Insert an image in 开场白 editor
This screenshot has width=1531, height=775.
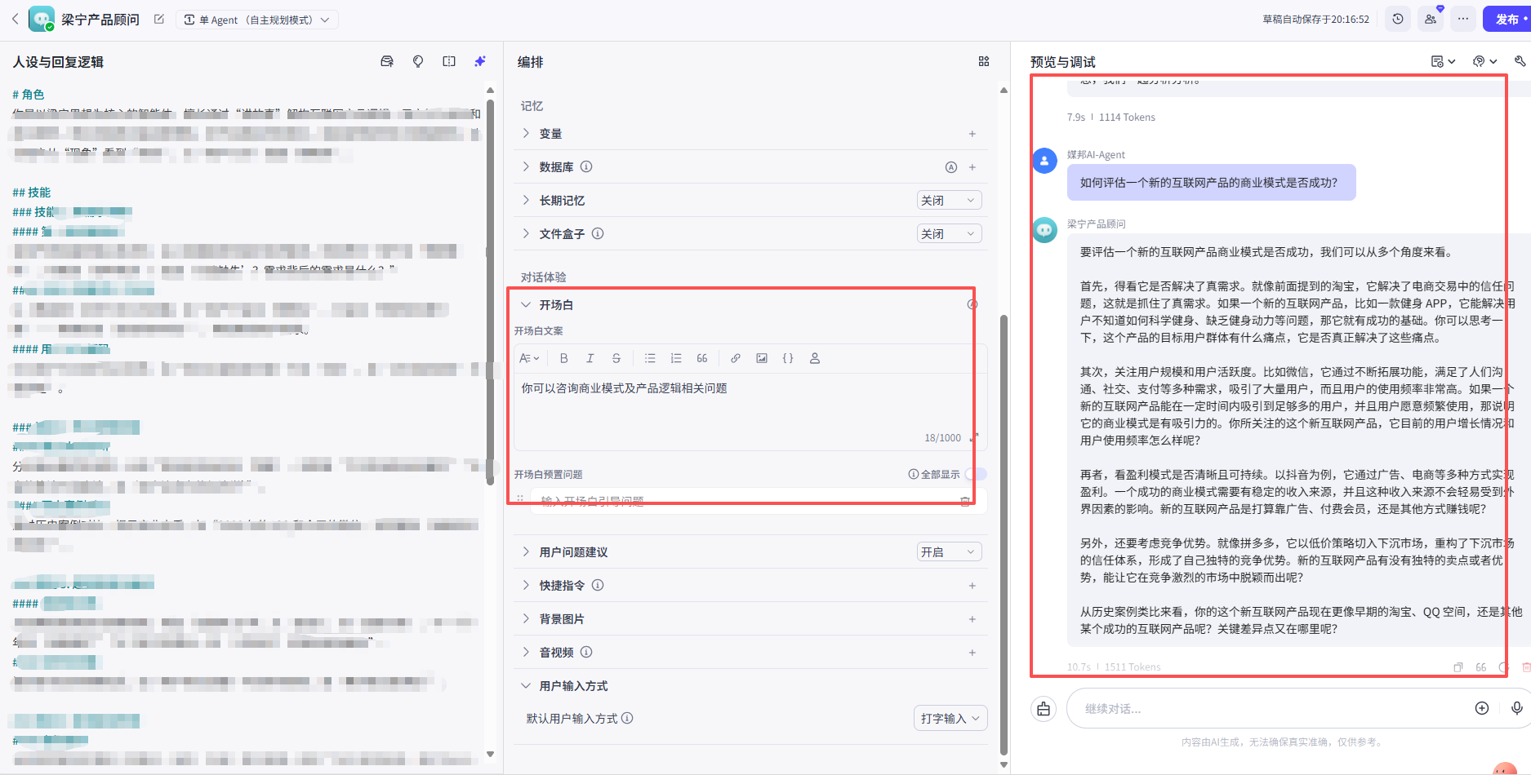(762, 358)
